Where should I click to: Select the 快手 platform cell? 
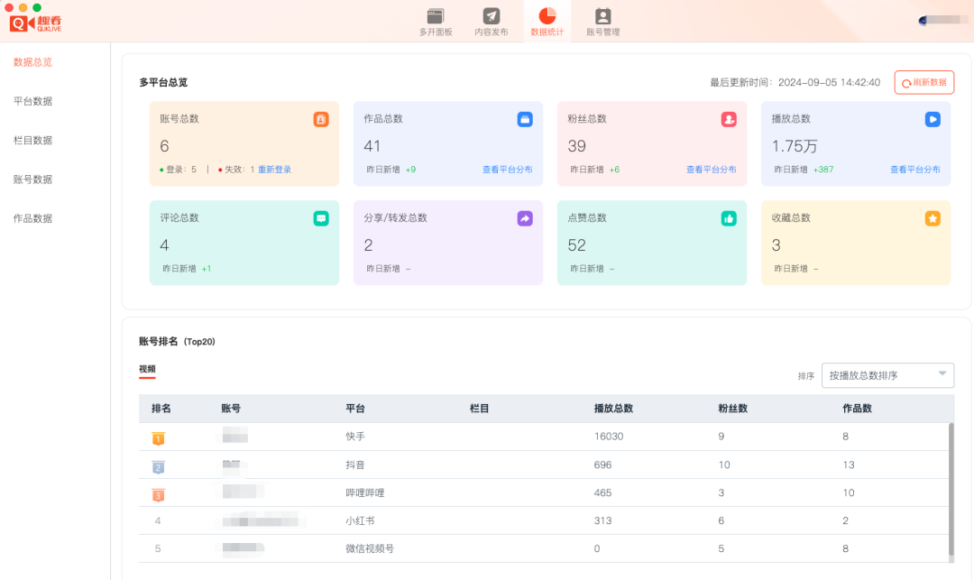[355, 437]
